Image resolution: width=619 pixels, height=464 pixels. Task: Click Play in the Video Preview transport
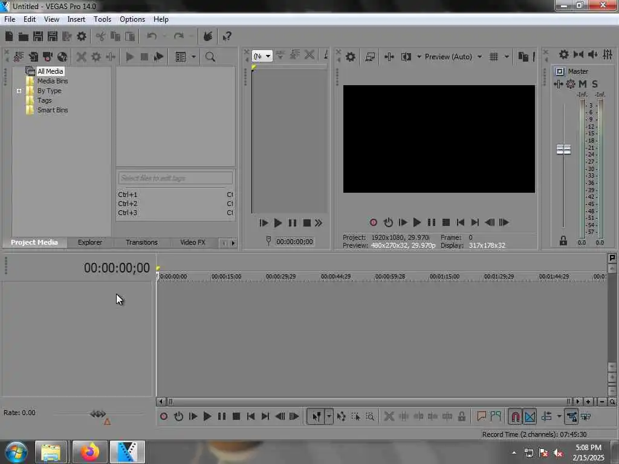tap(416, 222)
